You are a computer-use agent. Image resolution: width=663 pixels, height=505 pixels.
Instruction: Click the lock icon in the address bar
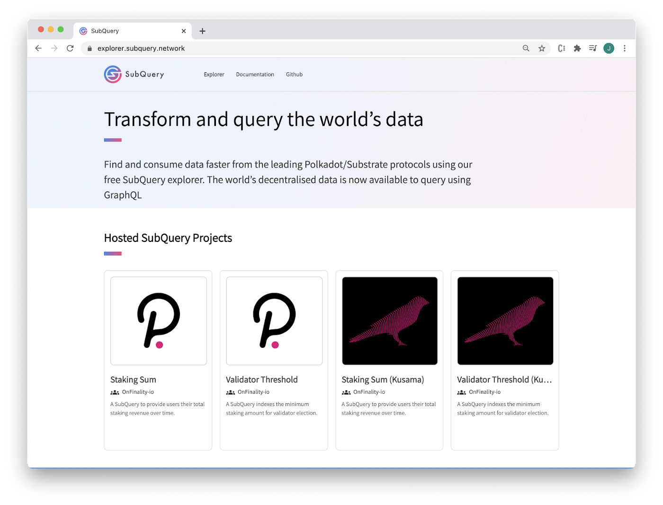[x=90, y=48]
